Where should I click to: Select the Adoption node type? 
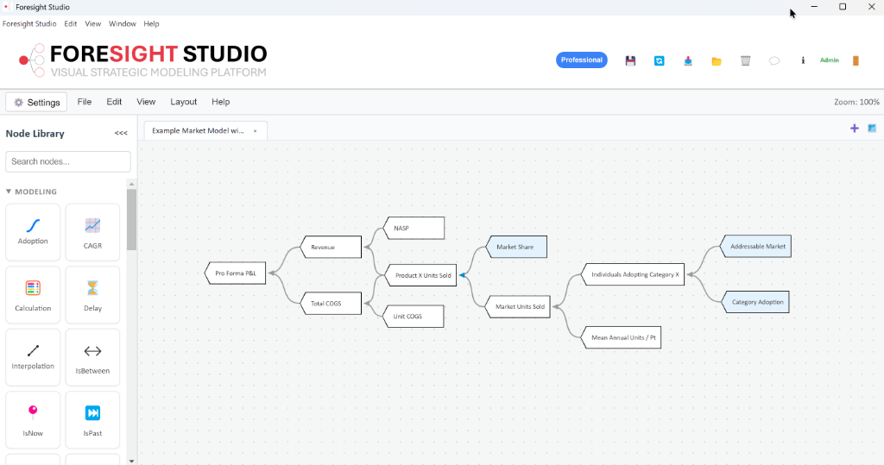click(33, 232)
